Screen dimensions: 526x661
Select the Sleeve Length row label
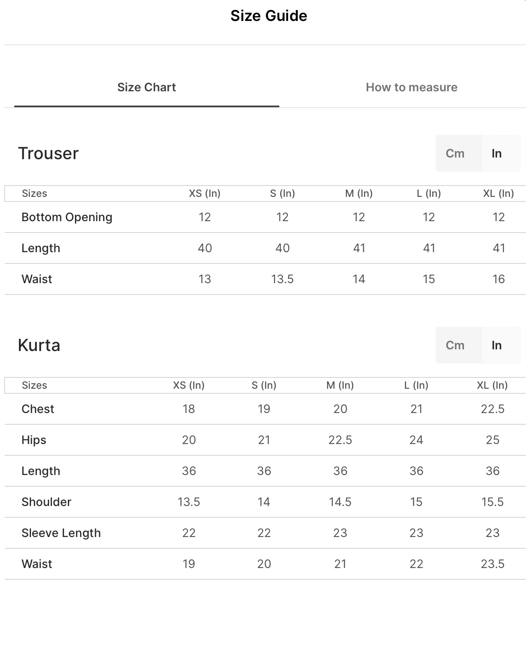pos(61,533)
